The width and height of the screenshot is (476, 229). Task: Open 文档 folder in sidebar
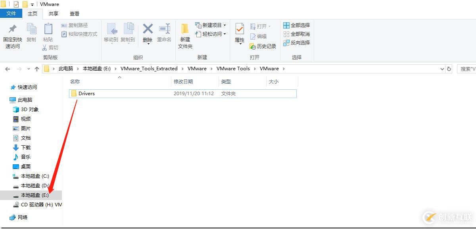click(x=22, y=138)
